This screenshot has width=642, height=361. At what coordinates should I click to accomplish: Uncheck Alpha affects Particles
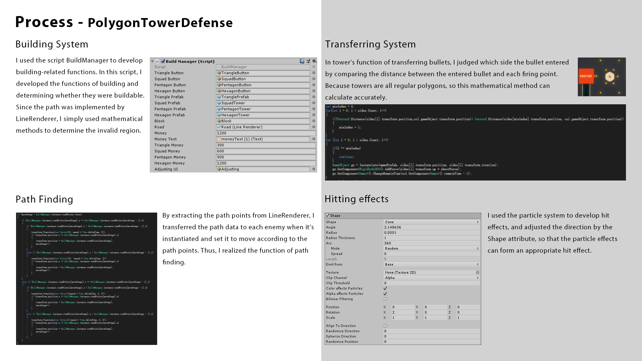click(385, 294)
